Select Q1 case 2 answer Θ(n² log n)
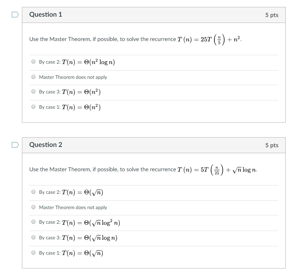Image resolution: width=300 pixels, height=273 pixels. pos(33,62)
